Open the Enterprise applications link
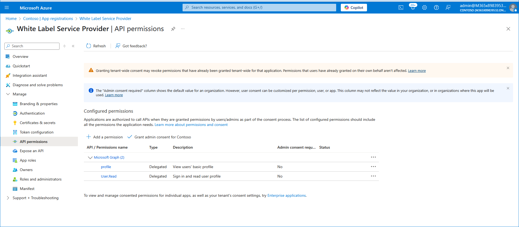 pyautogui.click(x=286, y=195)
